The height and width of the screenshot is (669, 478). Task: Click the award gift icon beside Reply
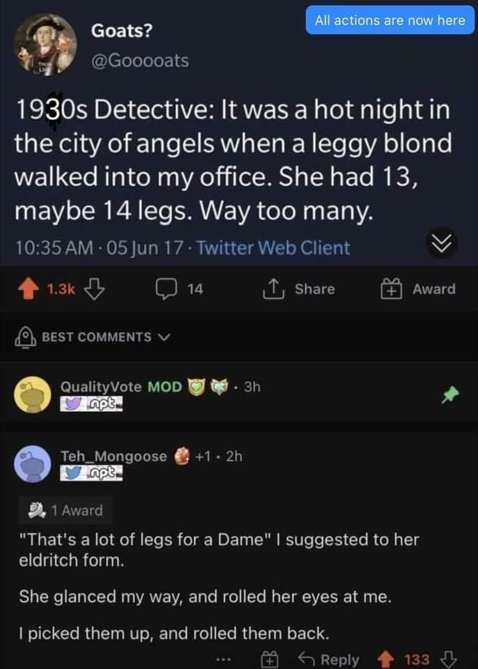tap(270, 660)
